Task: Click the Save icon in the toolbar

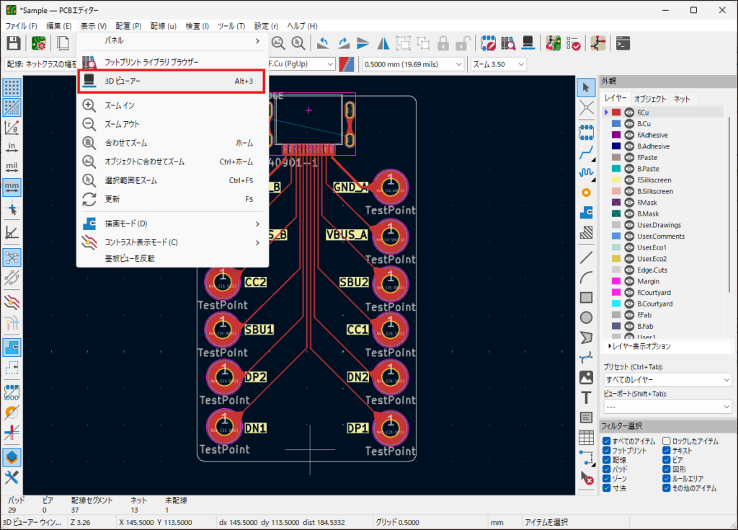Action: (13, 43)
